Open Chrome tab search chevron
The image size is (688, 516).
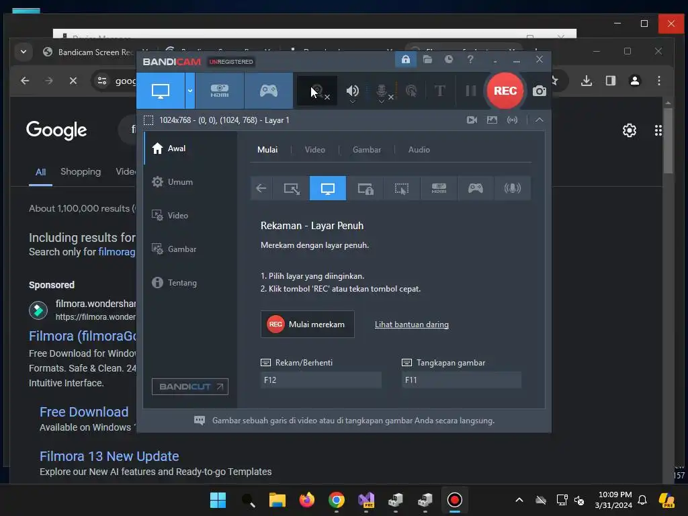tap(24, 52)
